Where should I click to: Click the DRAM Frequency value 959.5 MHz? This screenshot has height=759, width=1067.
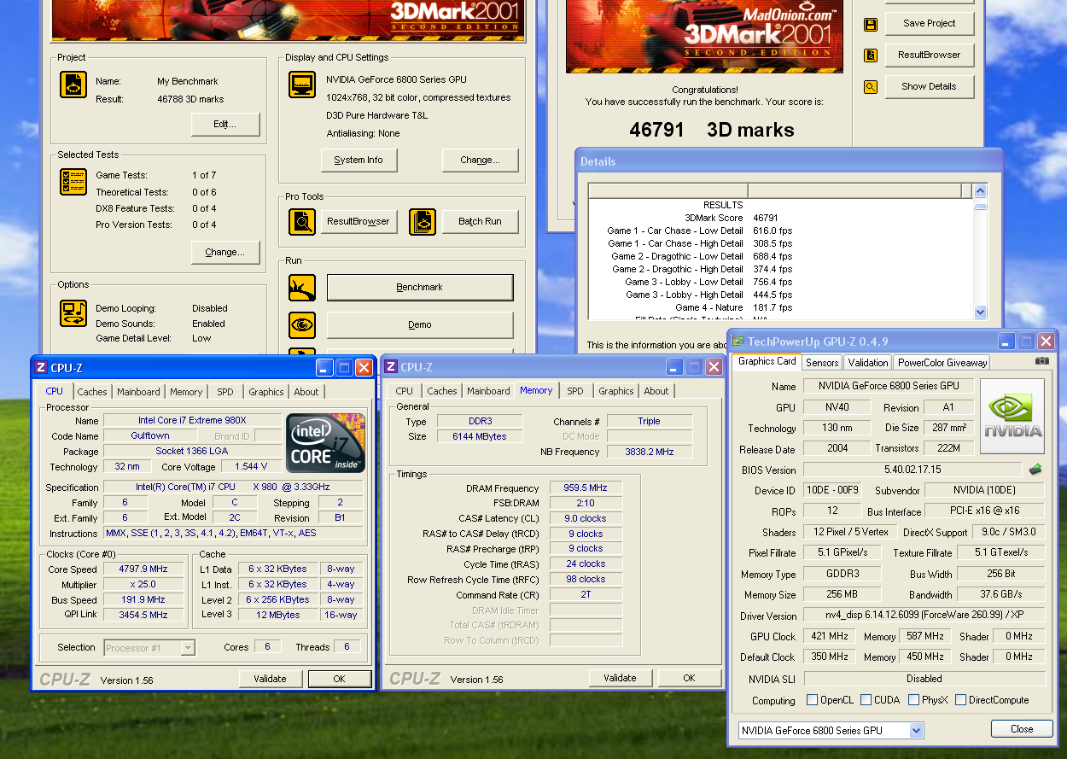586,488
